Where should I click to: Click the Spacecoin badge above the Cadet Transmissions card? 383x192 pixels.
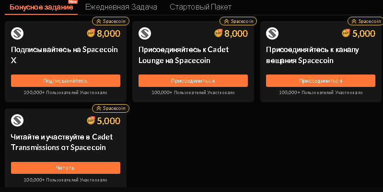(x=111, y=108)
